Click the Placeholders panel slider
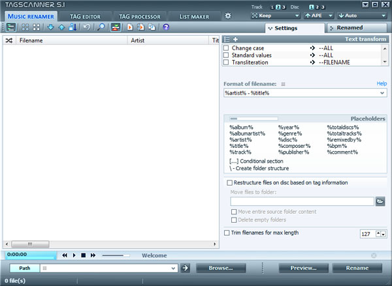Image resolution: width=392 pixels, height=286 pixels. coord(253,119)
